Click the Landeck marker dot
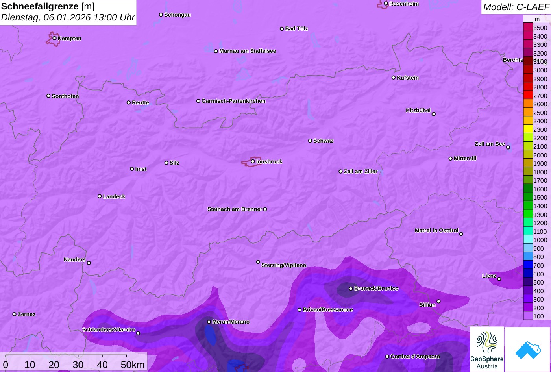Screen dimensions: 551x372 [100, 196]
